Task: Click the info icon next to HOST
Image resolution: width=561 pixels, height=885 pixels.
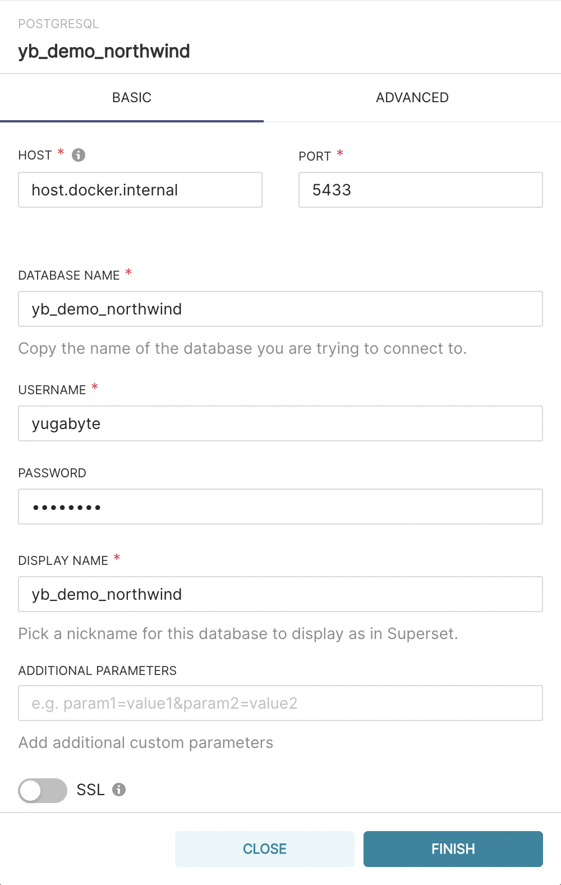Action: click(79, 154)
